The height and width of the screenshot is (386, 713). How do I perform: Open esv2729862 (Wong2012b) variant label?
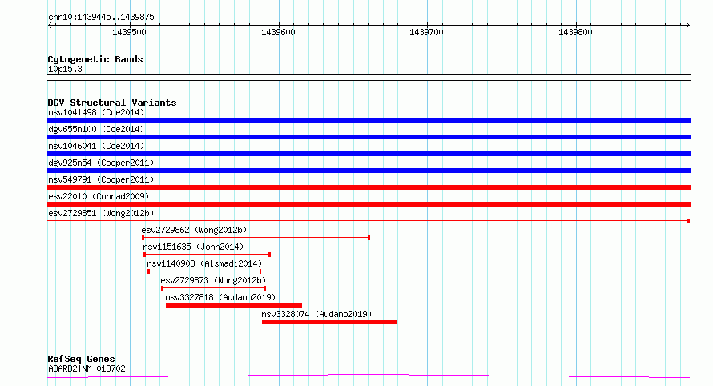point(194,230)
